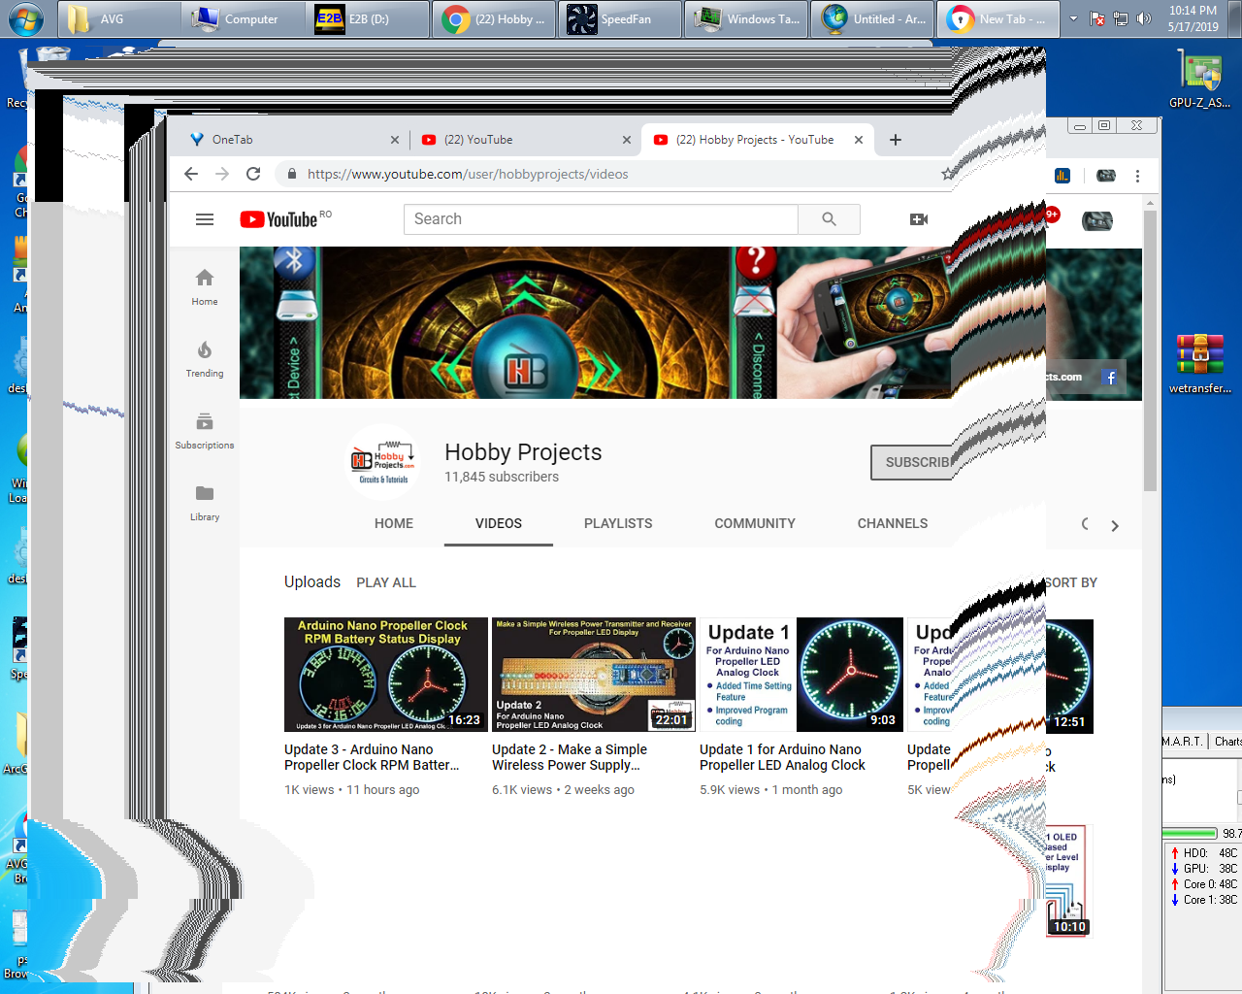
Task: Open the Charts tab in SpeedFan
Action: [x=1226, y=742]
